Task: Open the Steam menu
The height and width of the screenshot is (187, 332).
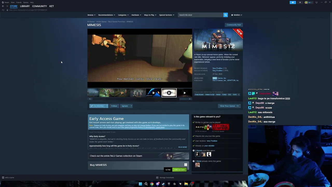Action: [6, 2]
